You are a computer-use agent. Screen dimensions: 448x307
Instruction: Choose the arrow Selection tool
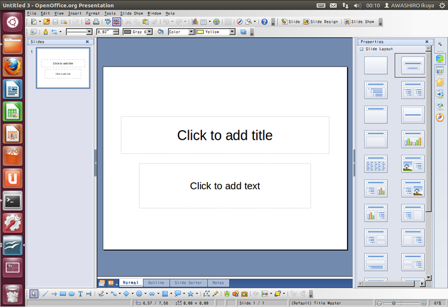(33, 294)
